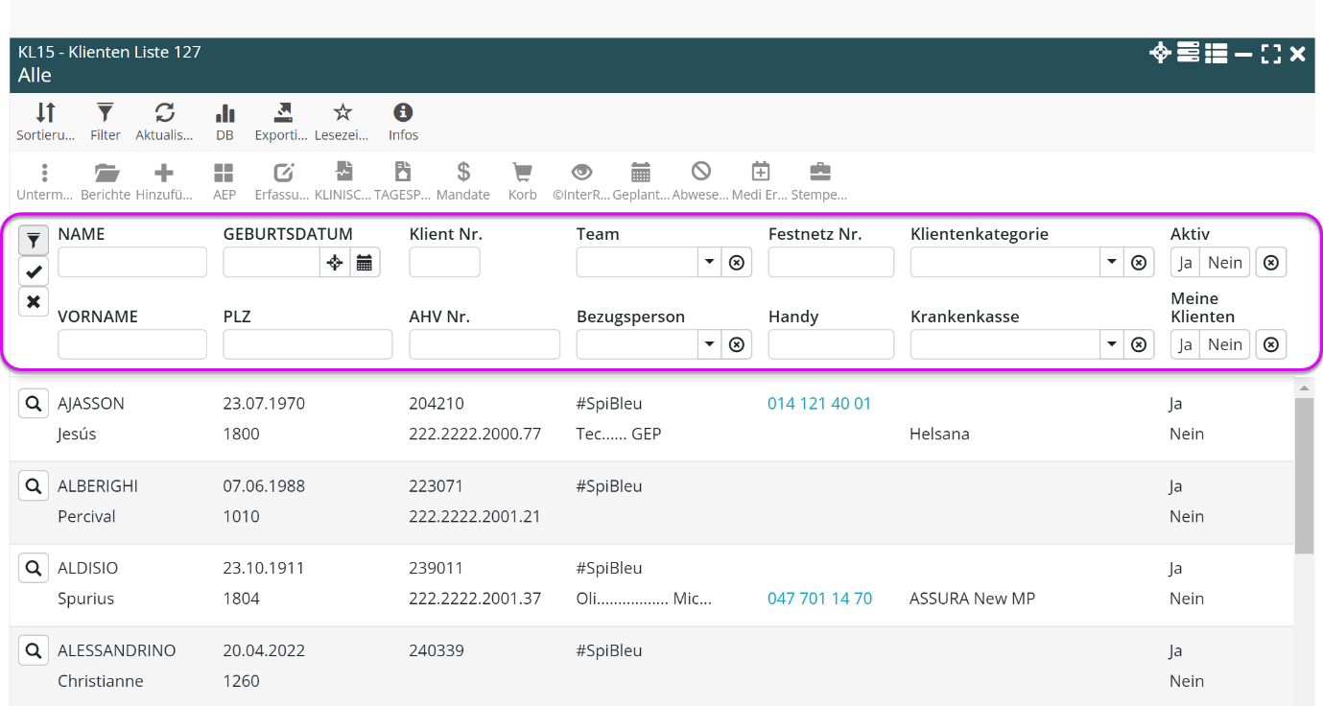Expand the Klientenkategorie dropdown
The width and height of the screenshot is (1323, 706).
1111,263
